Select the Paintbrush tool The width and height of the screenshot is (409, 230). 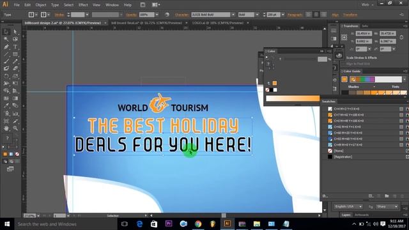6,61
